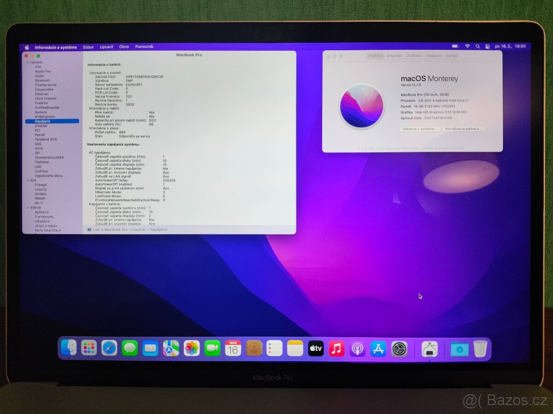Collapse the Softvér sidebar section
This screenshot has height=414, width=553.
click(28, 207)
